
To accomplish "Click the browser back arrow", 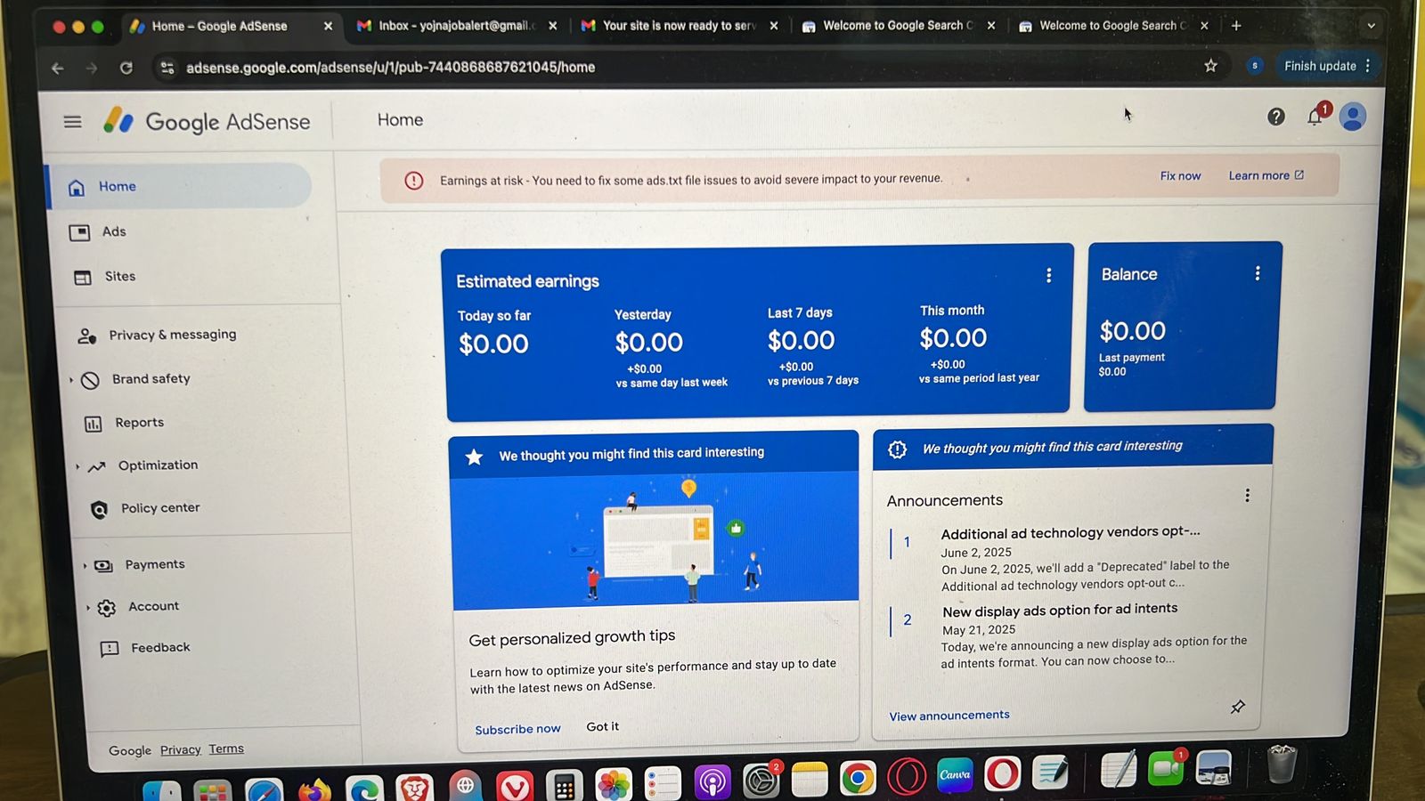I will 57,68.
